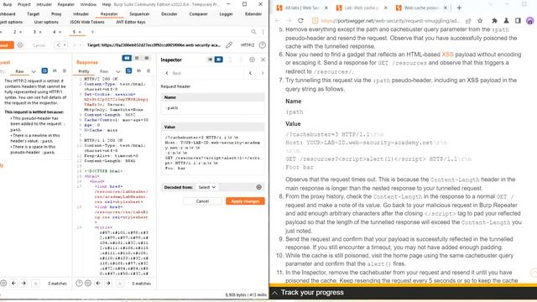Open request search settings gear

pyautogui.click(x=3, y=284)
